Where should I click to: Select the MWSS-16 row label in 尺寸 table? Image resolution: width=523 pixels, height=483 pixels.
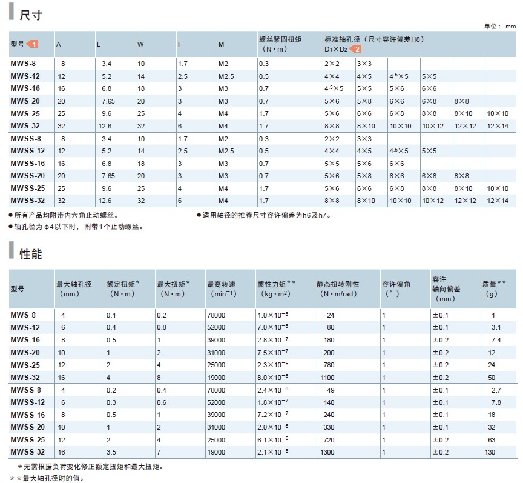click(x=28, y=164)
